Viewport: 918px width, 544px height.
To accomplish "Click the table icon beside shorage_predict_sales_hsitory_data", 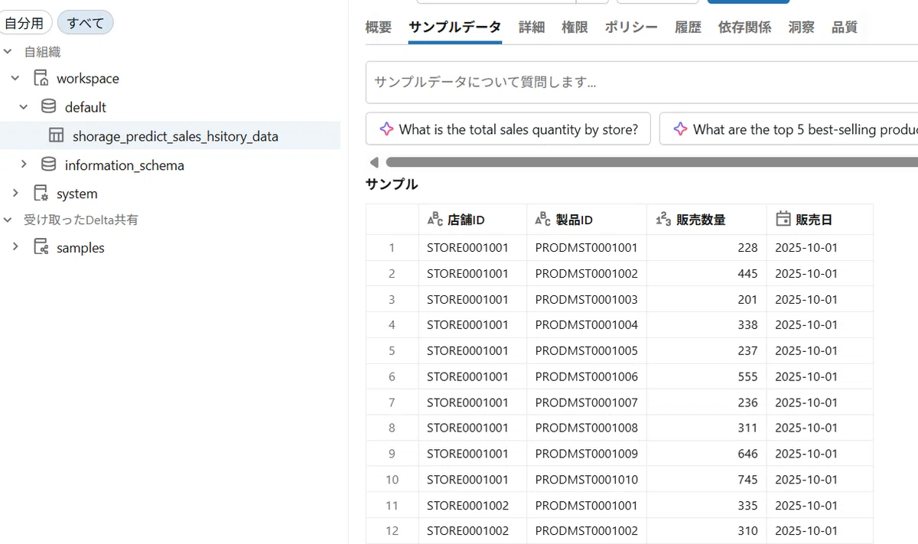I will point(56,135).
